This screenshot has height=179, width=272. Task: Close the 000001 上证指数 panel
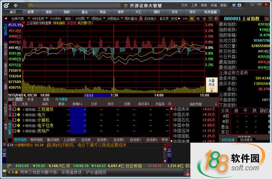(x=267, y=19)
